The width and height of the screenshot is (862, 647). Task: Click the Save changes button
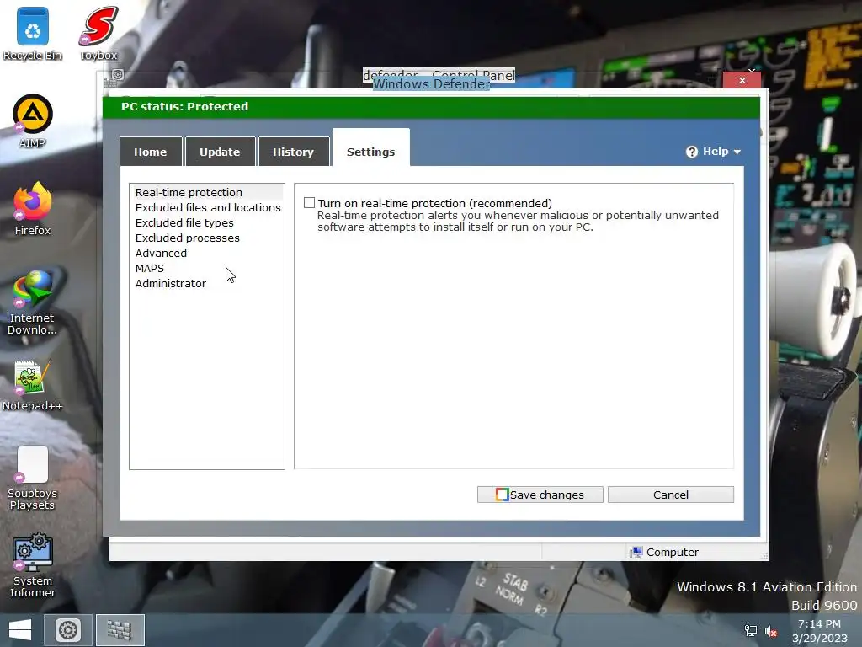[x=540, y=495]
